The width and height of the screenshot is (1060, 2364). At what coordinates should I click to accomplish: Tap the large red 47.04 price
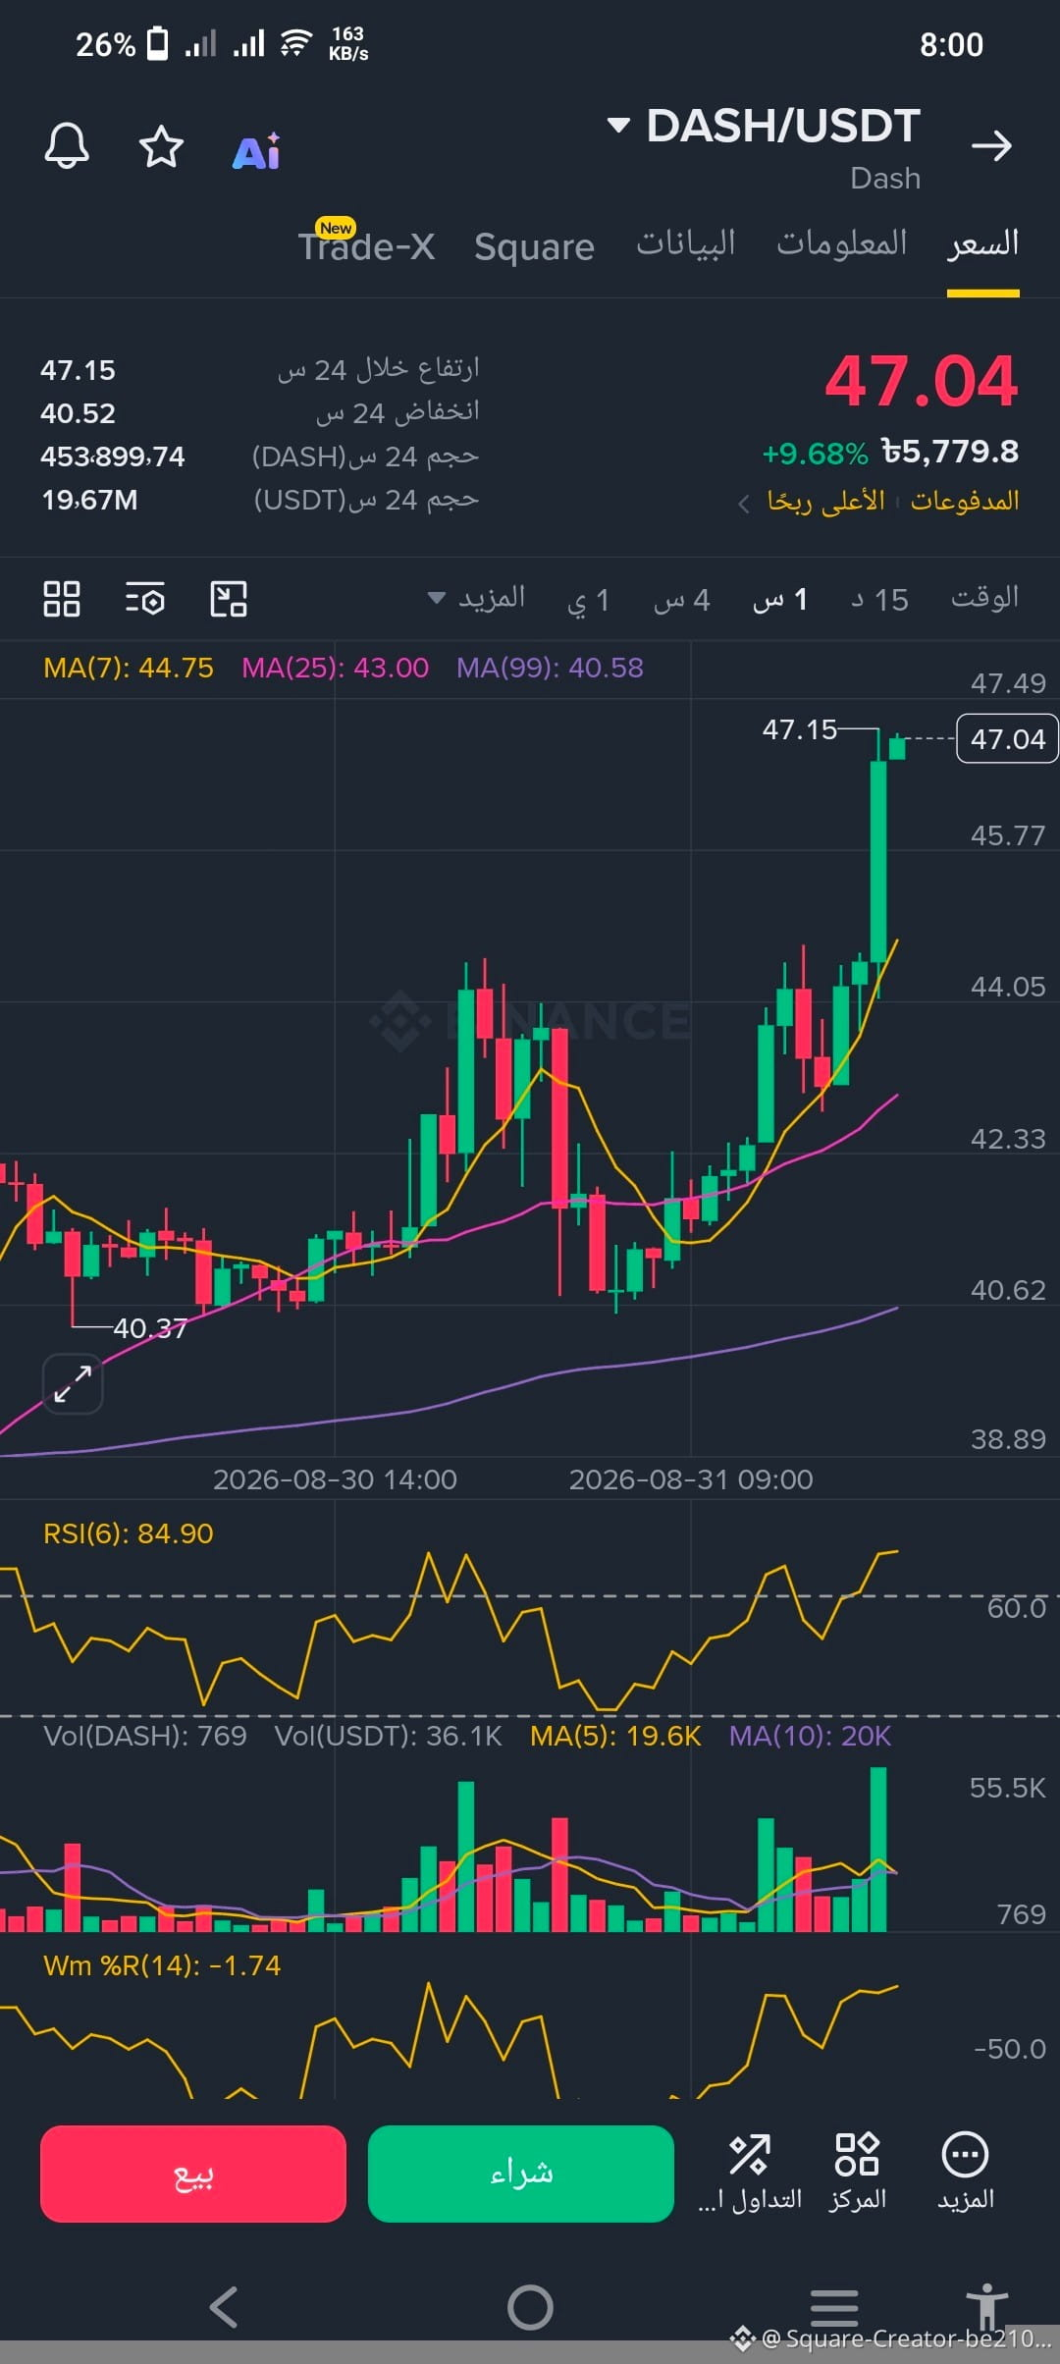coord(921,381)
